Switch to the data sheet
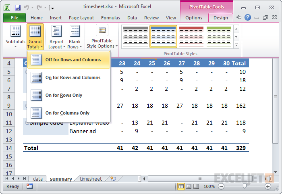 [38, 179]
